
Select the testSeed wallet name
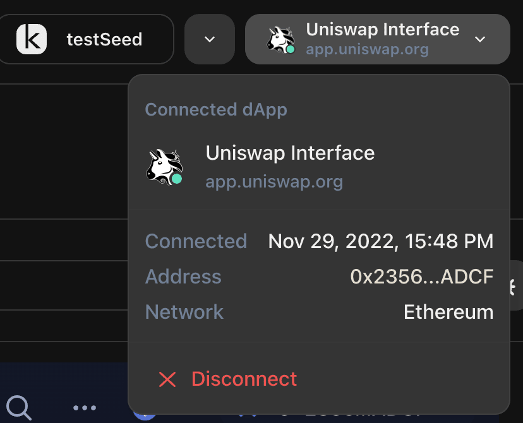click(104, 39)
